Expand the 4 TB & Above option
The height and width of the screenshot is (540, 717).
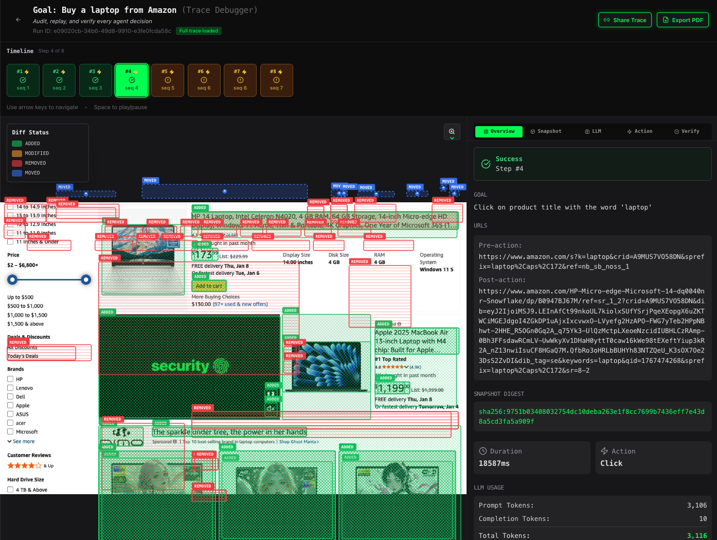tap(10, 490)
